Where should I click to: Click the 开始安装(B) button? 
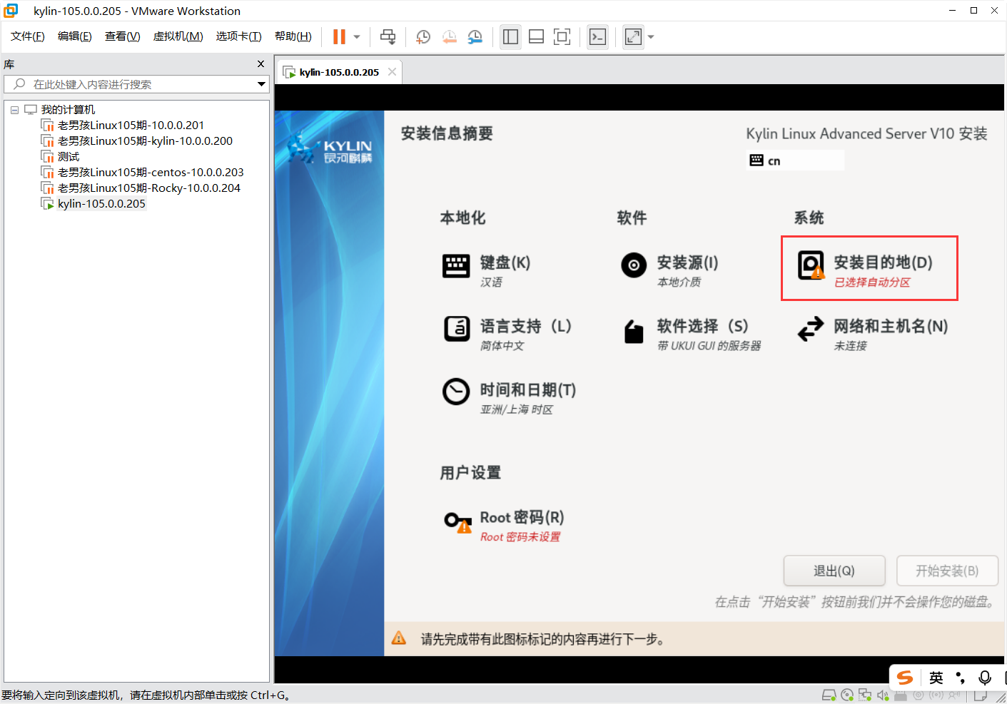pos(947,571)
